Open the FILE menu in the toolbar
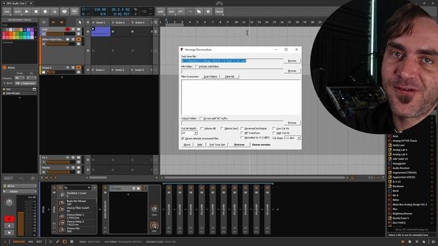This screenshot has height=246, width=438. coord(7,12)
